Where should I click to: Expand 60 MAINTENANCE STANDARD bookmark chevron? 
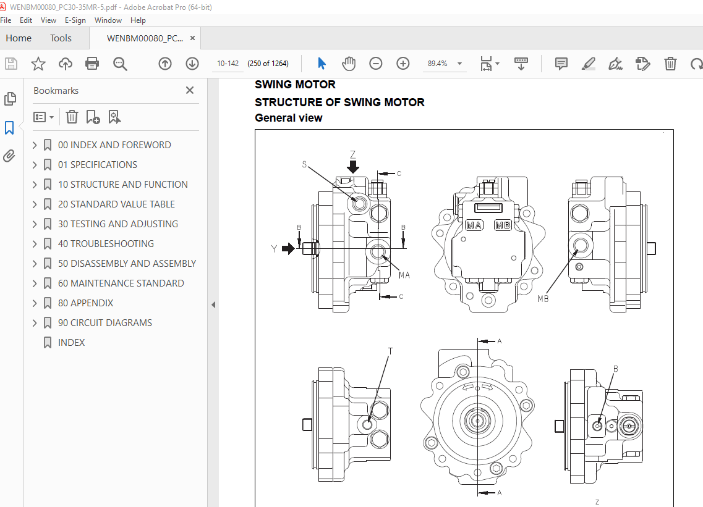[35, 283]
